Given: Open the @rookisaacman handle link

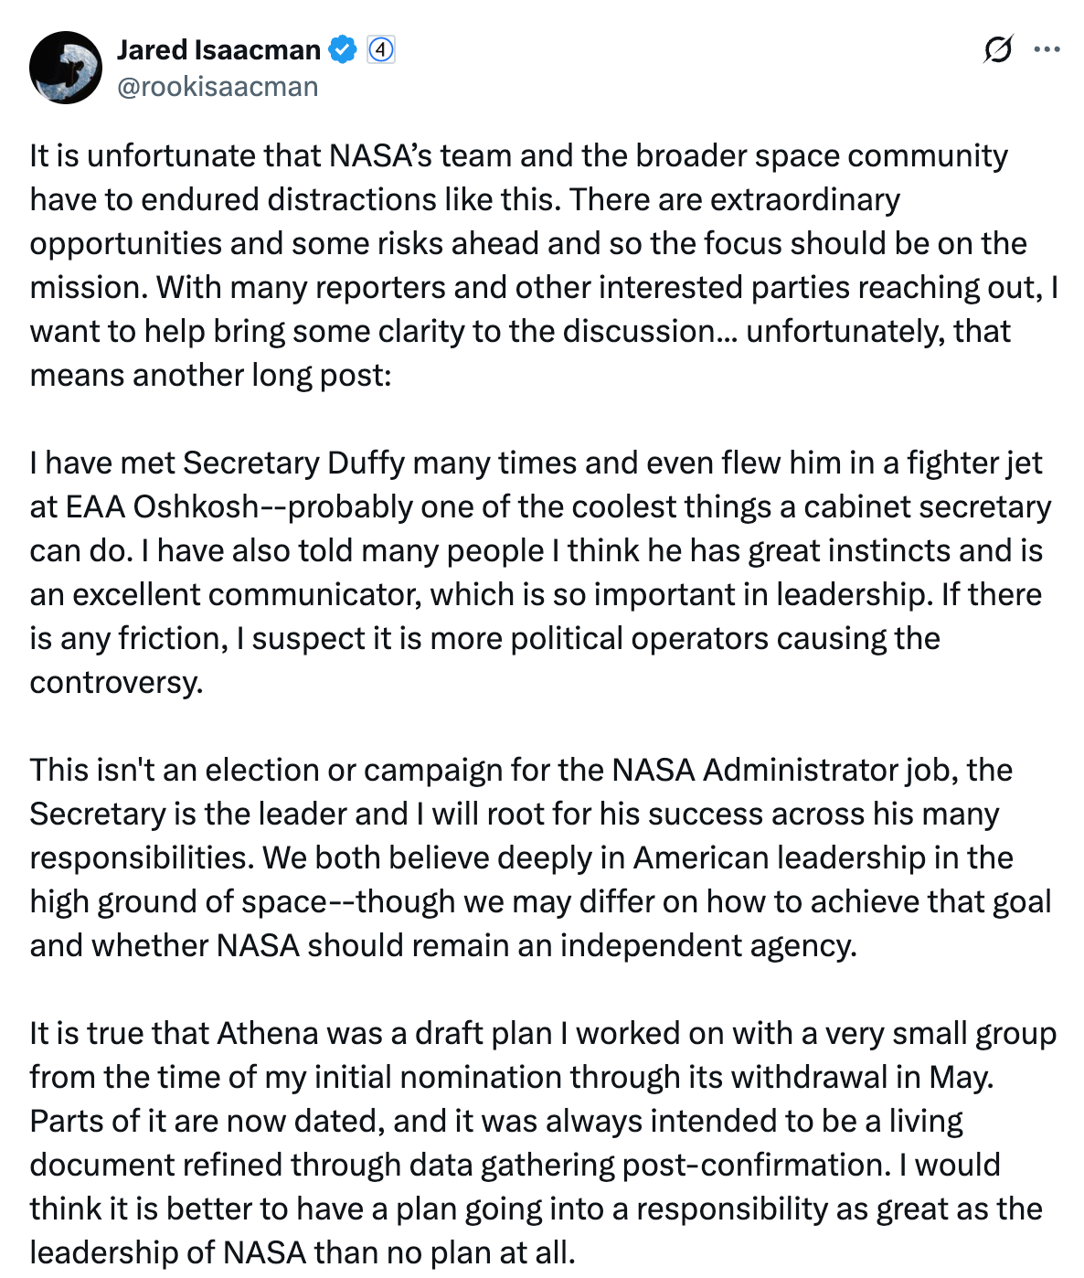Looking at the screenshot, I should [x=218, y=87].
